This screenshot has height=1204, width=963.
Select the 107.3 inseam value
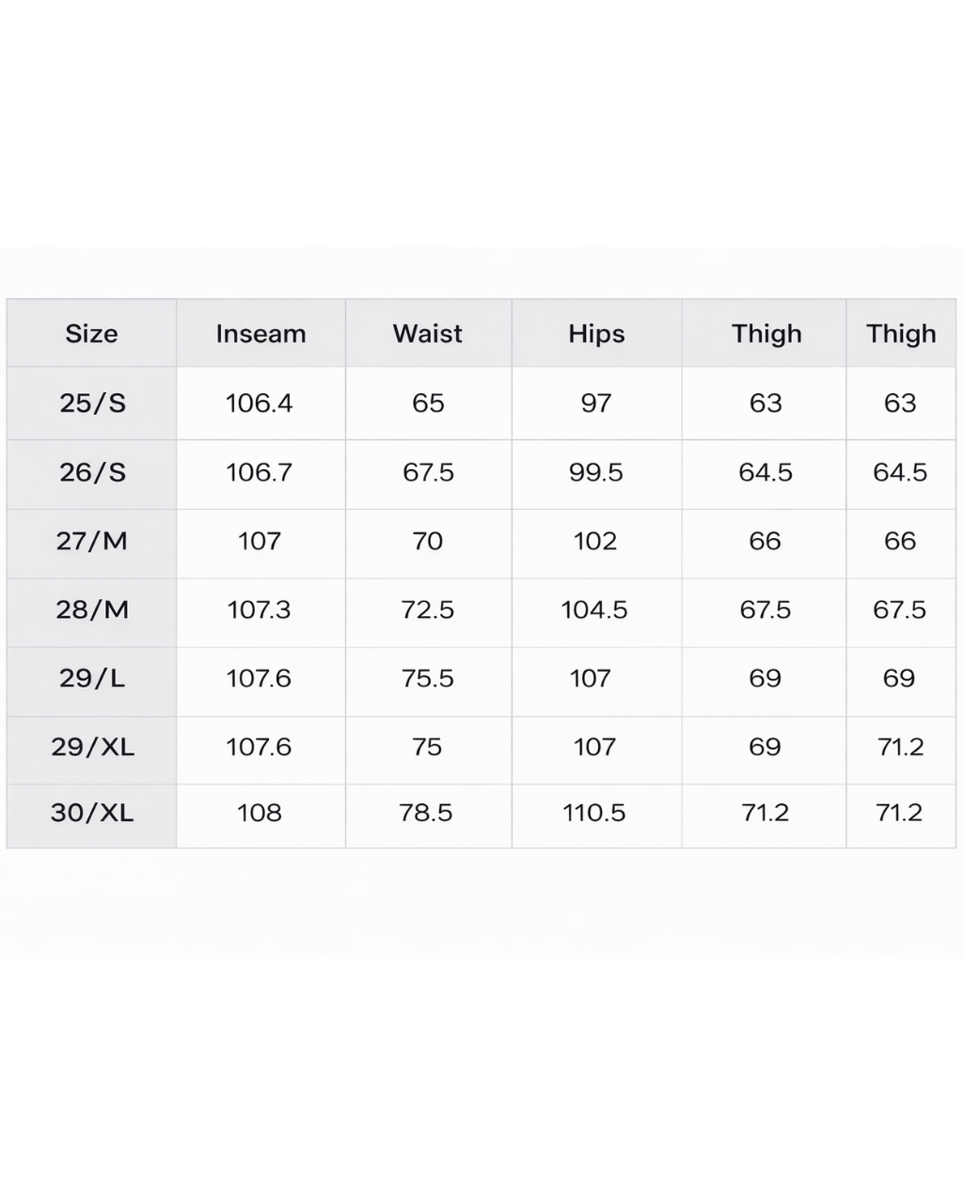(x=260, y=610)
